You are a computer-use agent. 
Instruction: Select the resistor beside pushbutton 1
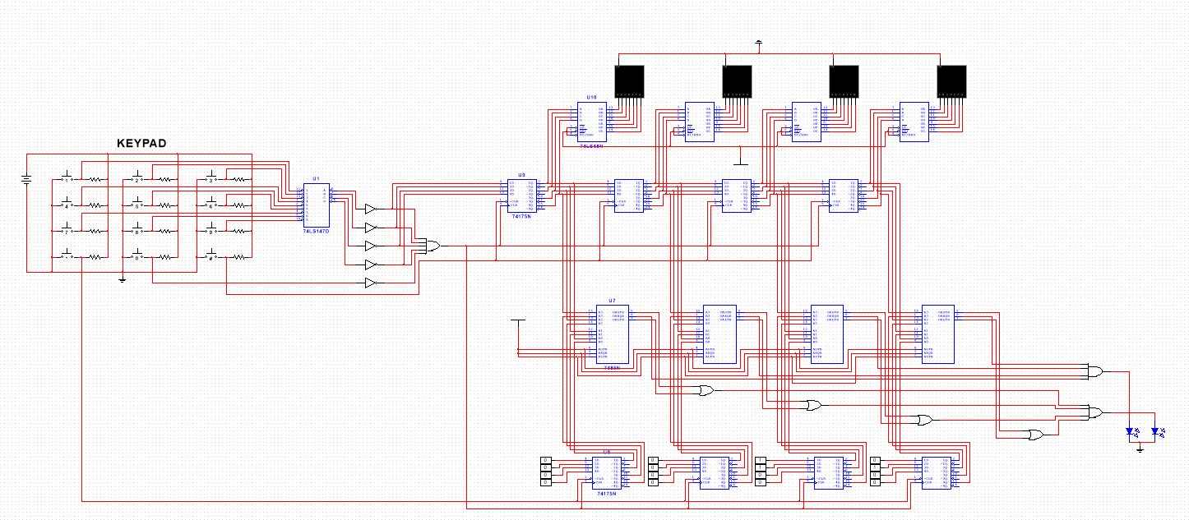[x=95, y=178]
